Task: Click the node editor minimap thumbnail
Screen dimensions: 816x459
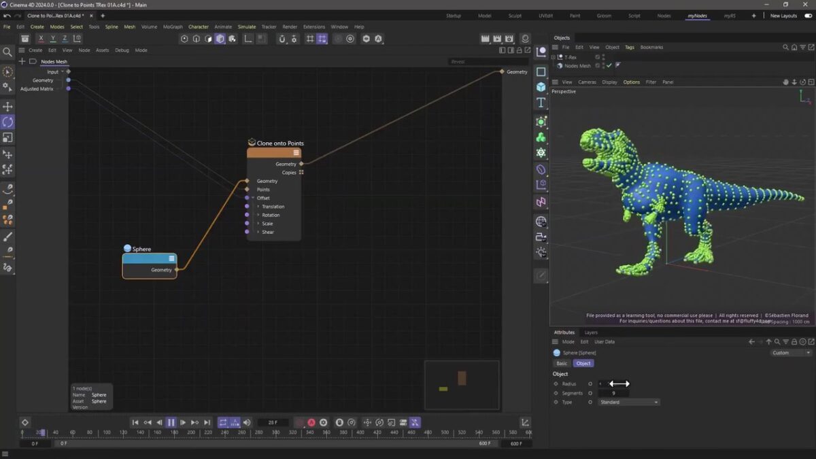Action: (x=462, y=385)
